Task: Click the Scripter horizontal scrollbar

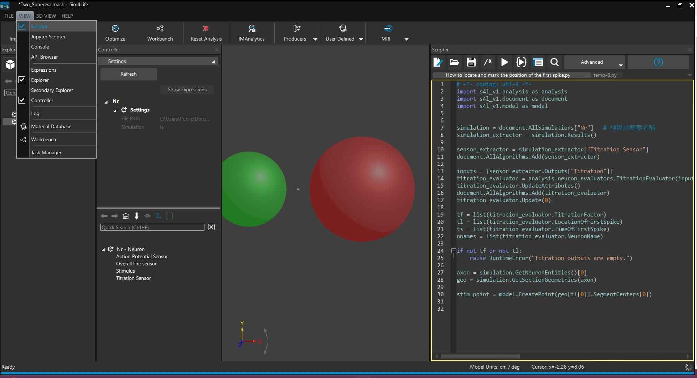Action: (x=480, y=357)
